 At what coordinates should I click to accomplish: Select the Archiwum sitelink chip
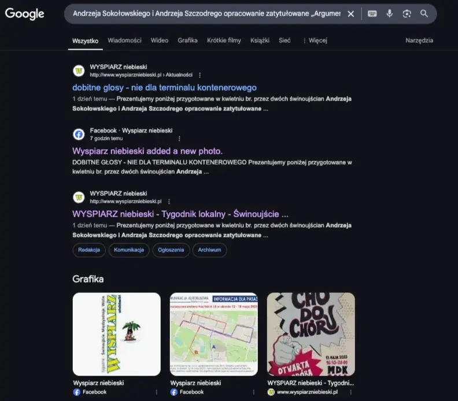point(209,250)
